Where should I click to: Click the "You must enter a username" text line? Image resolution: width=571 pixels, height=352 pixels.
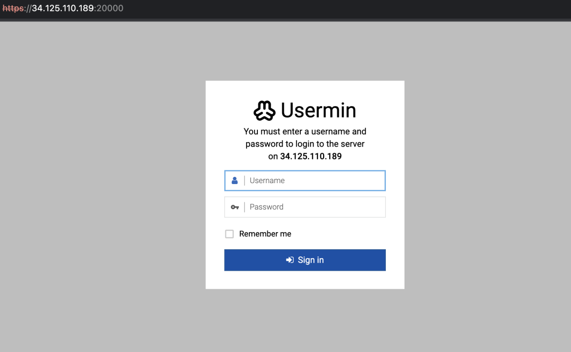[x=305, y=131]
